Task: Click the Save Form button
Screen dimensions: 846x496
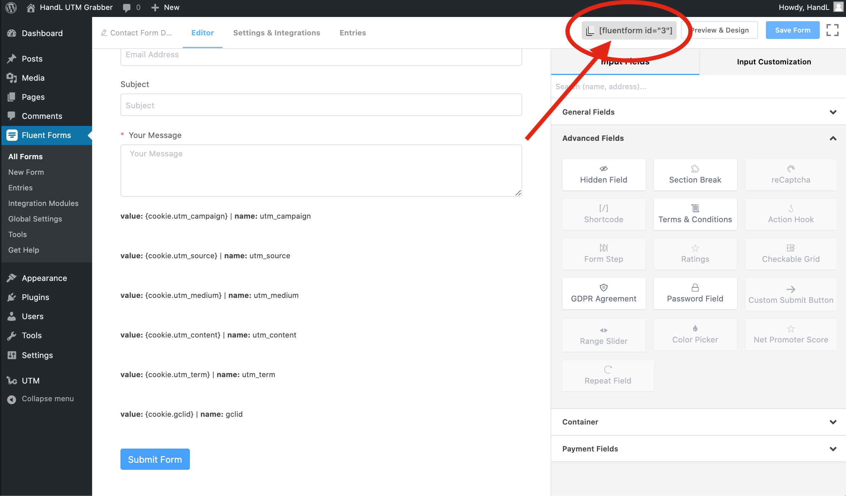Action: click(x=793, y=30)
